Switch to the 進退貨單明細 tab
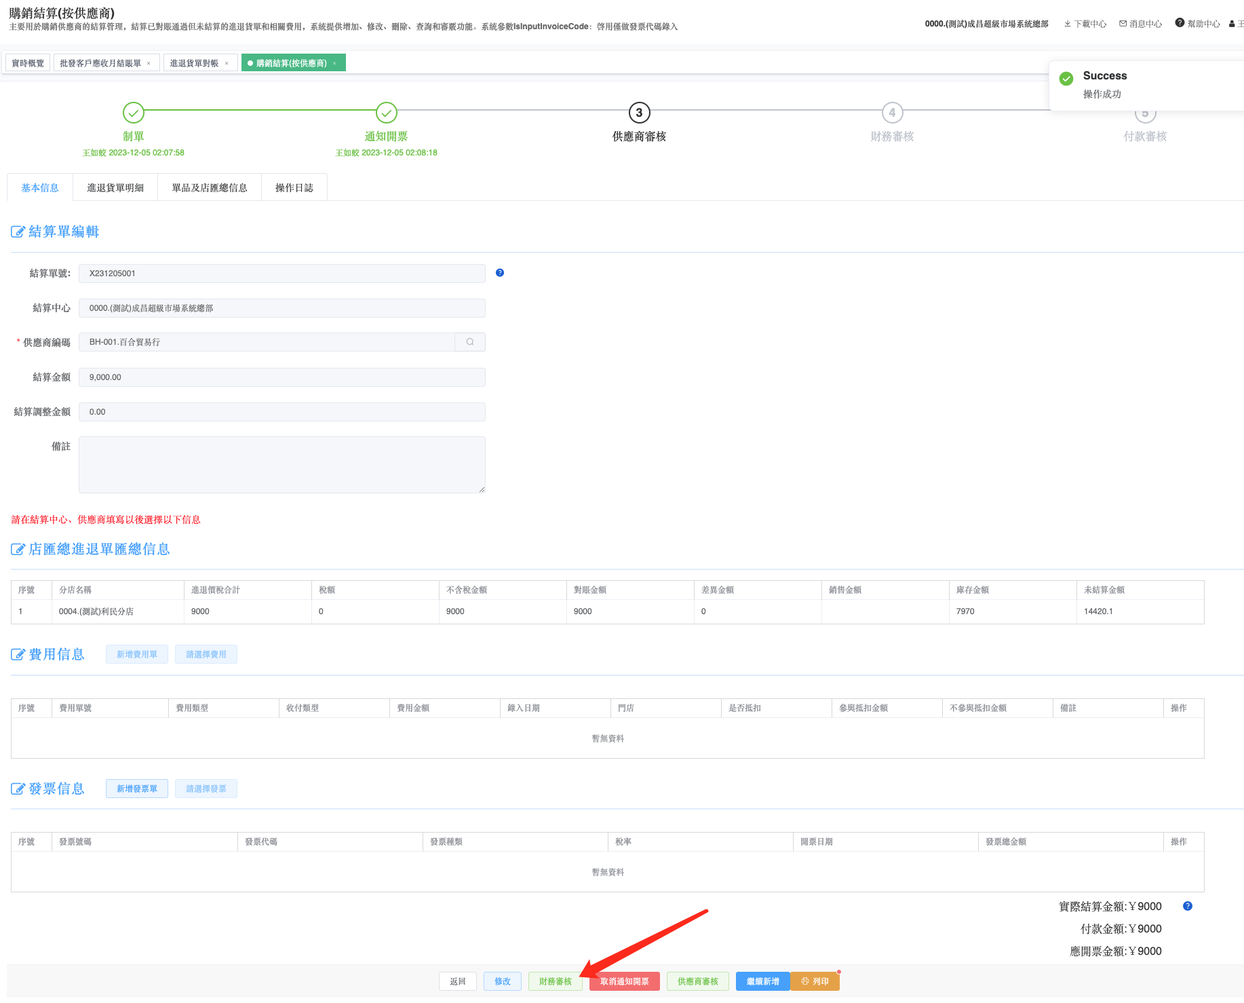This screenshot has height=1003, width=1244. tap(115, 188)
